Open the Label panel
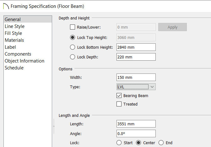The height and width of the screenshot is (147, 211). coord(28,47)
